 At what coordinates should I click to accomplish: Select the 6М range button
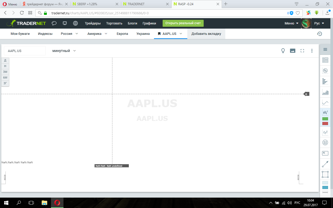(5, 77)
